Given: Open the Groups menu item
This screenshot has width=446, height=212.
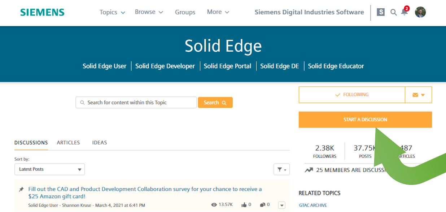Looking at the screenshot, I should pos(185,12).
